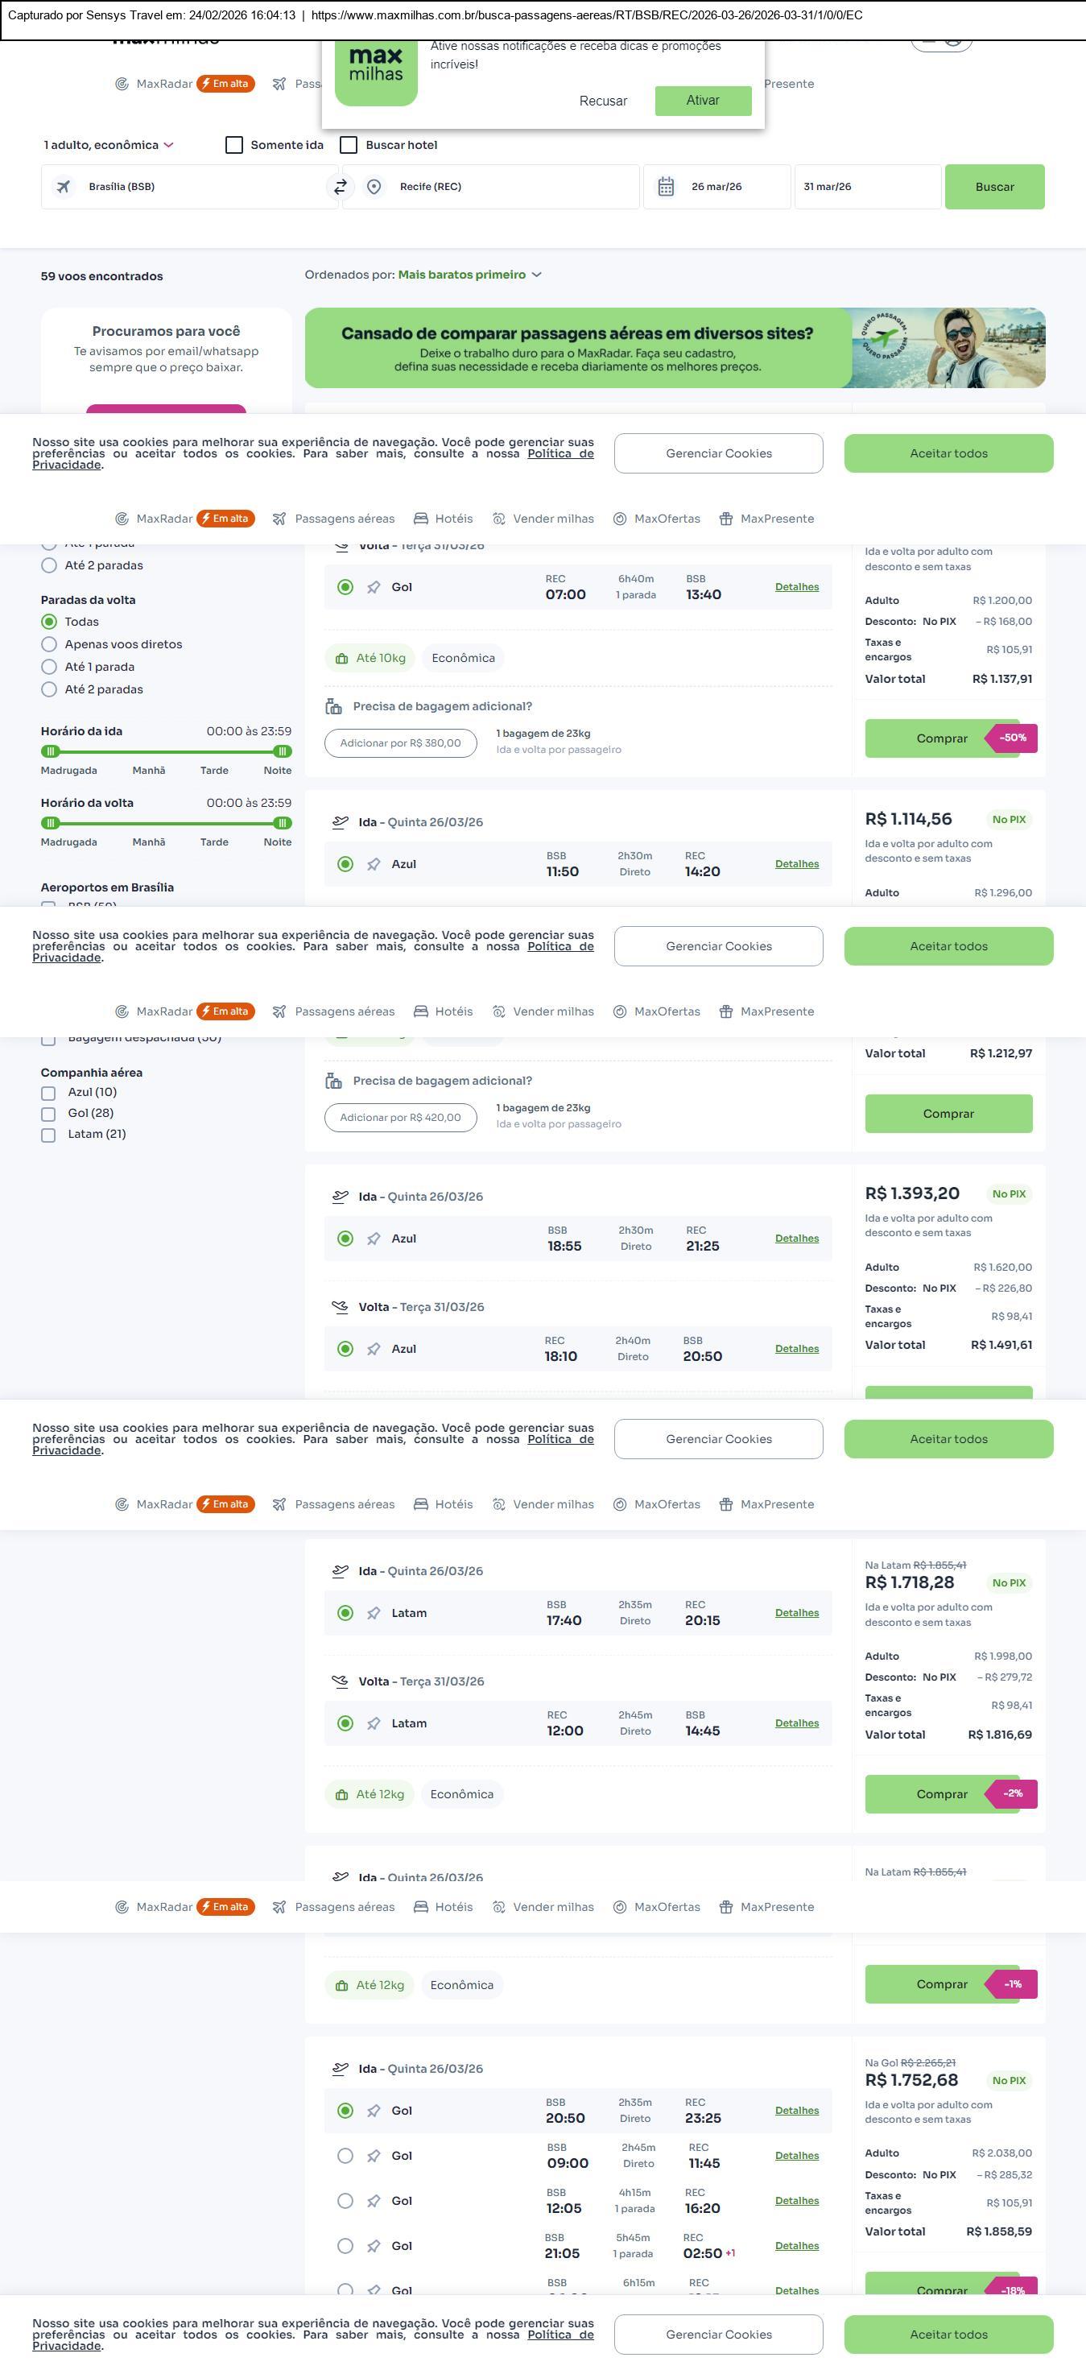Filter by the Azul (10) airline checkbox
This screenshot has height=2374, width=1086.
click(49, 1093)
